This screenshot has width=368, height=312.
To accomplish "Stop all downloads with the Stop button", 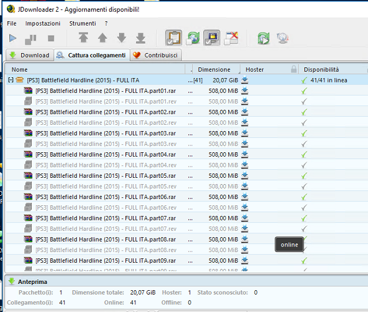I will pos(51,38).
